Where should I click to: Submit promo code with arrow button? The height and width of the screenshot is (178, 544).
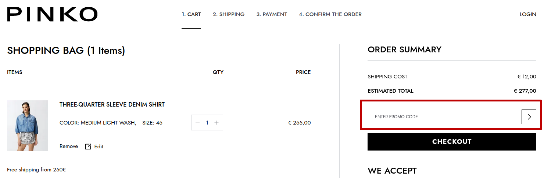point(529,117)
